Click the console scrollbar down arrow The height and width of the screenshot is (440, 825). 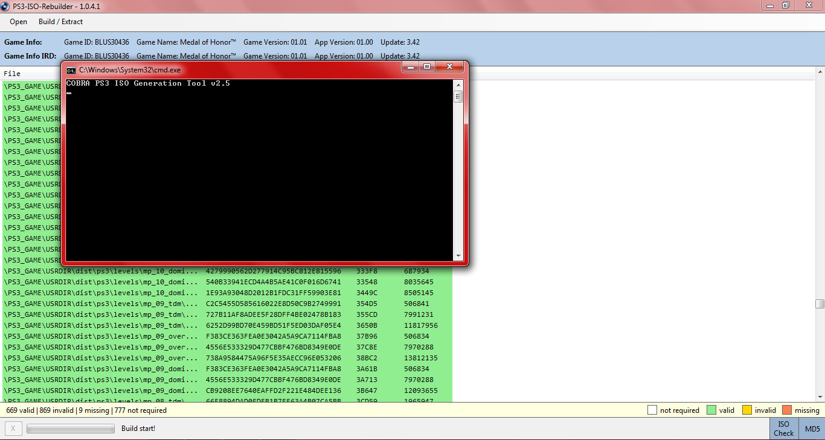tap(458, 255)
